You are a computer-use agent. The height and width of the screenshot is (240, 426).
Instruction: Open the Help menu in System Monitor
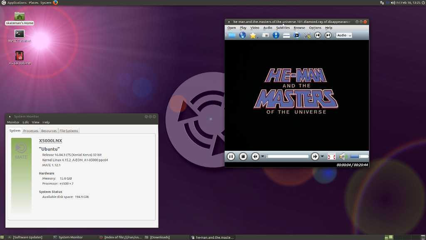point(46,122)
